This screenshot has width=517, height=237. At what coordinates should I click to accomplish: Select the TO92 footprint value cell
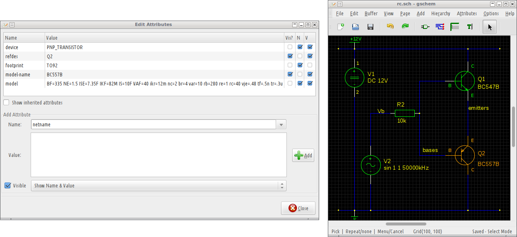tap(164, 65)
